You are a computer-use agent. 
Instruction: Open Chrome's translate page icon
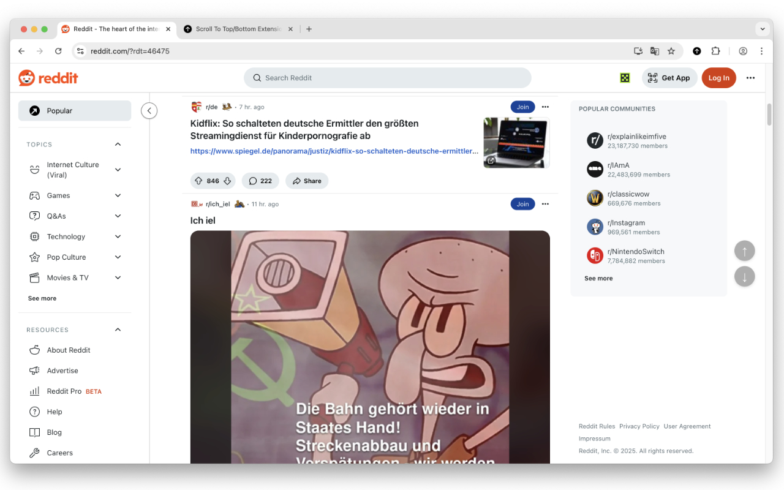point(655,51)
